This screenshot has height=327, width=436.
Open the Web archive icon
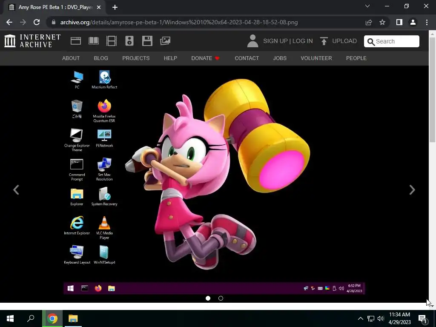(x=76, y=41)
